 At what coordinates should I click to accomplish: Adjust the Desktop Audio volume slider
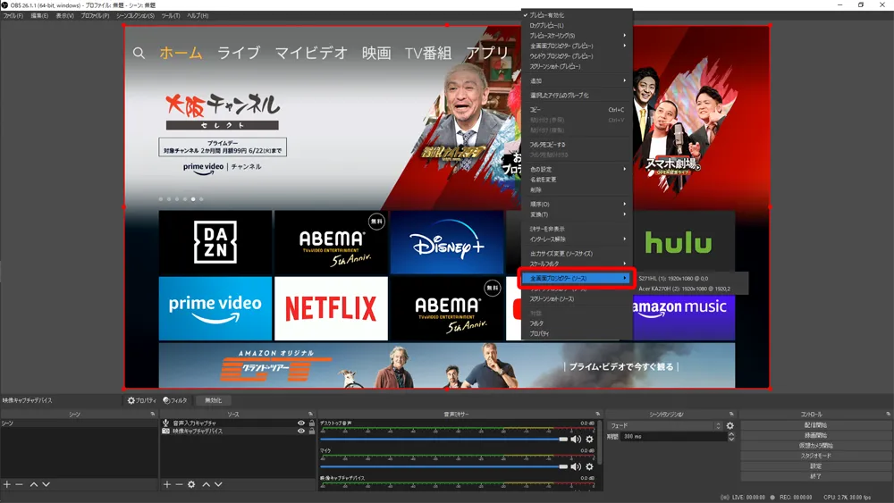(444, 440)
